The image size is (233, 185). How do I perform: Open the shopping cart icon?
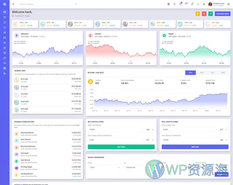click(180, 4)
